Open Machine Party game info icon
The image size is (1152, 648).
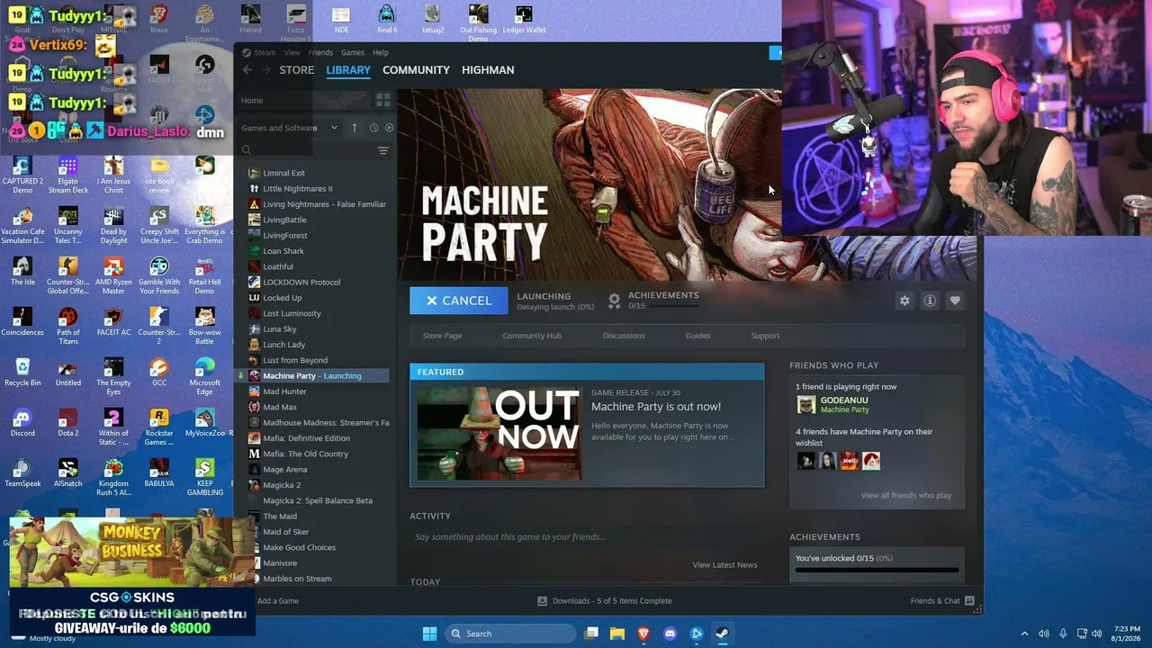tap(930, 301)
